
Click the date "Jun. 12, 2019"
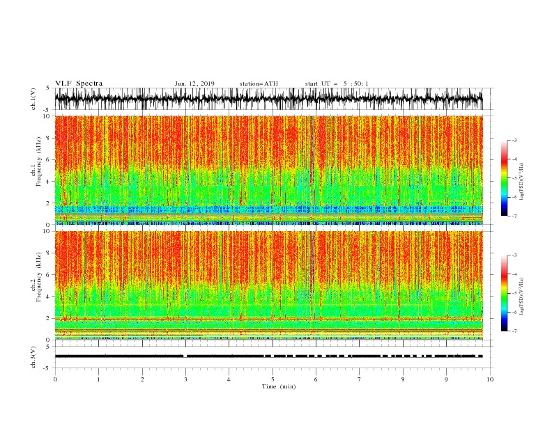point(194,84)
